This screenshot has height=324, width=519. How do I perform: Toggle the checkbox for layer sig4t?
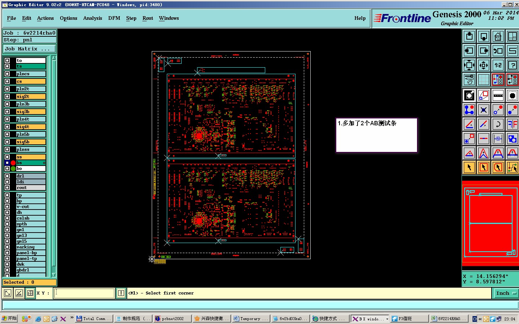point(7,127)
